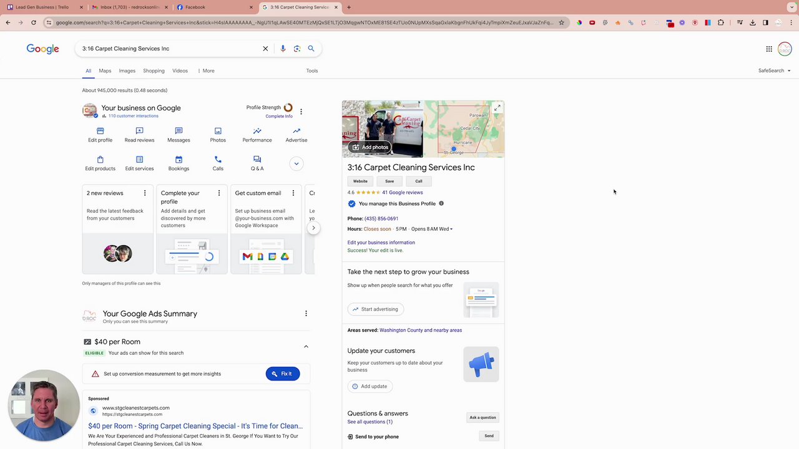Click the Ask a question button
The width and height of the screenshot is (799, 449).
(483, 418)
